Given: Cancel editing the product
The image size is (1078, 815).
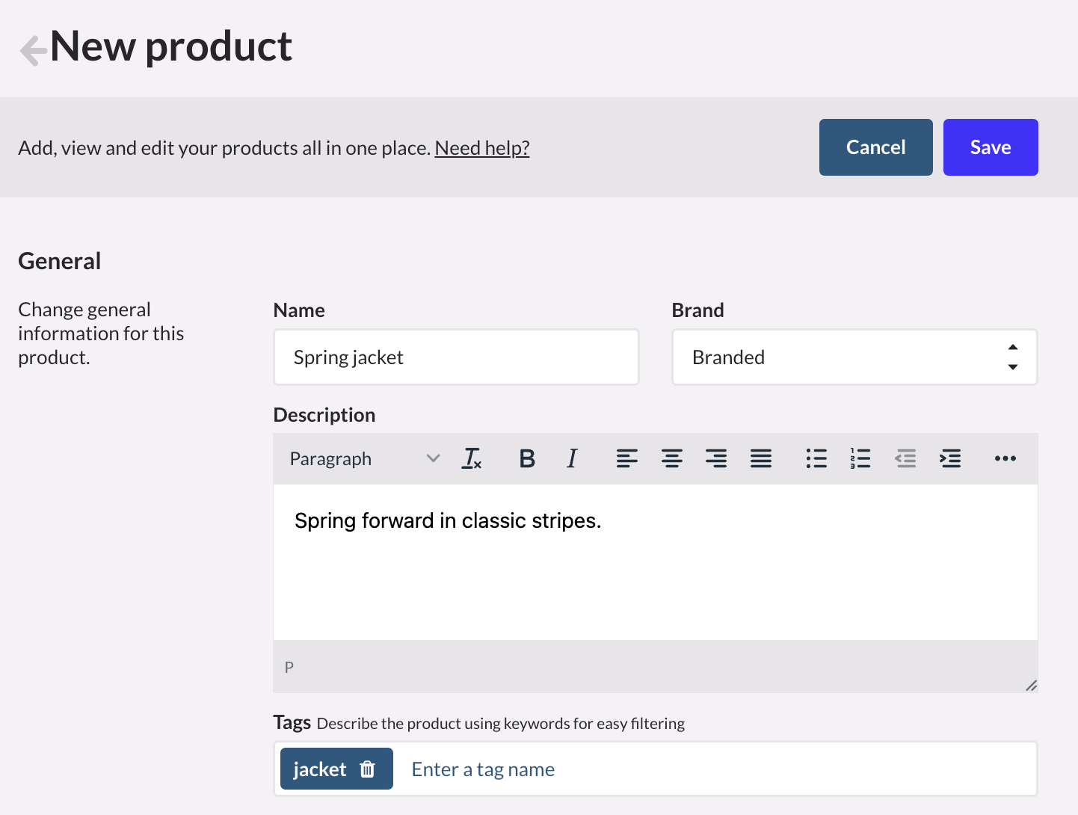Looking at the screenshot, I should click(x=875, y=147).
